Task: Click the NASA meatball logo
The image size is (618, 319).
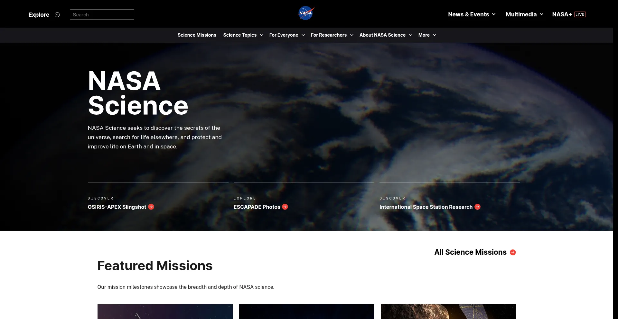Action: [306, 13]
